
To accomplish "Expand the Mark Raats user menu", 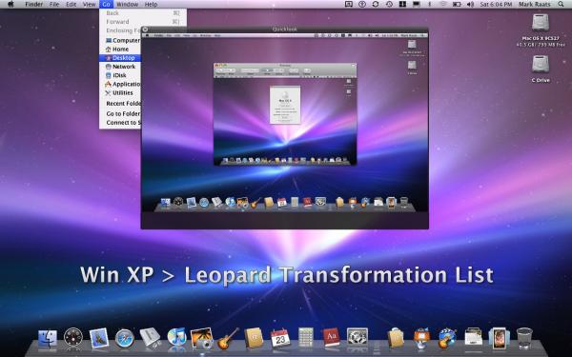I will [x=535, y=5].
